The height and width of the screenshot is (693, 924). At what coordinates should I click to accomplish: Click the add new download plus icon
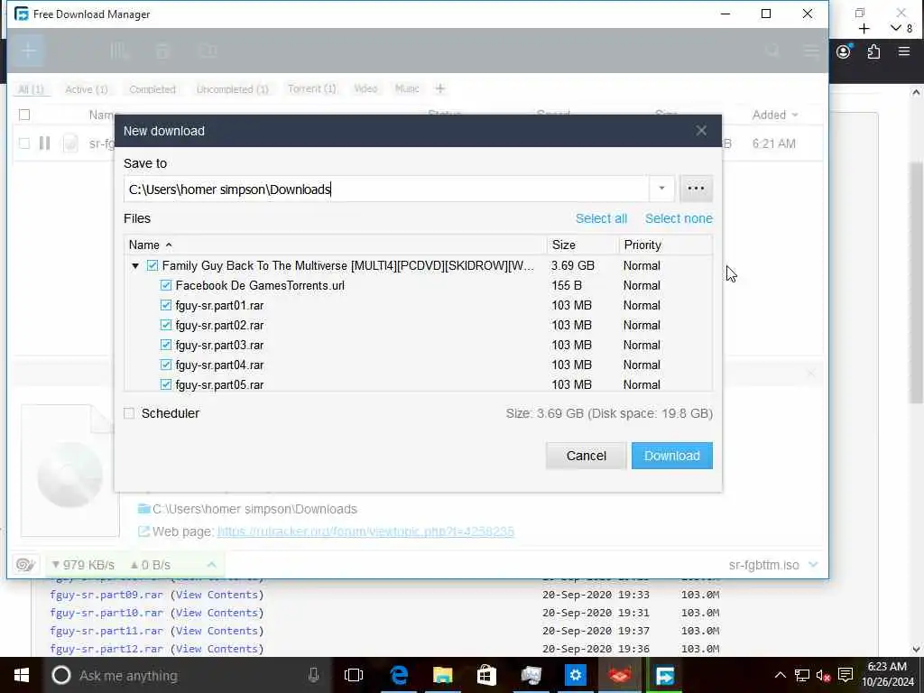pos(28,51)
